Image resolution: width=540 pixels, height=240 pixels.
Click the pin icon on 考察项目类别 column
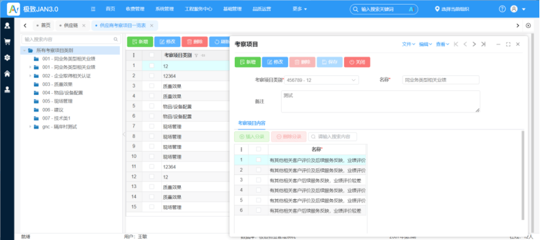click(x=203, y=55)
